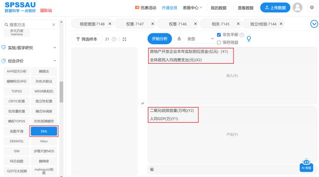Viewport: 319px width, 177px height.
Task: Click the icon button next to 开始分析
Action: coord(179,39)
